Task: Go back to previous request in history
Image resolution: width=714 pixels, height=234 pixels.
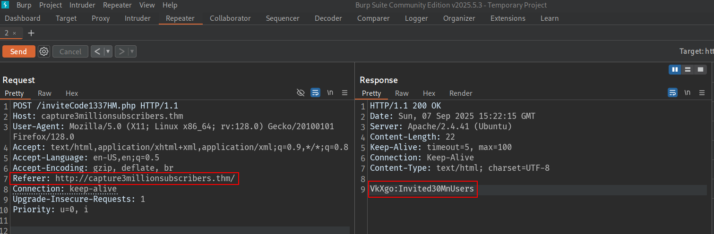Action: 97,51
